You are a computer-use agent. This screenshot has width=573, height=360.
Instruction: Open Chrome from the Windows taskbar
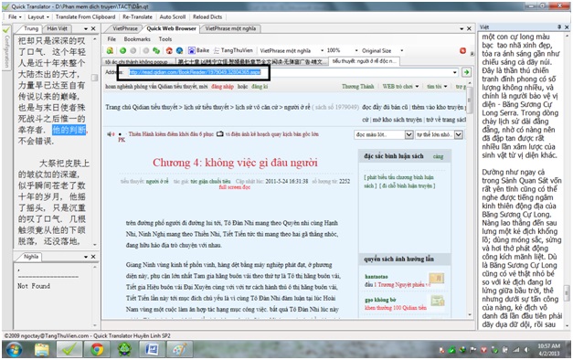97,349
